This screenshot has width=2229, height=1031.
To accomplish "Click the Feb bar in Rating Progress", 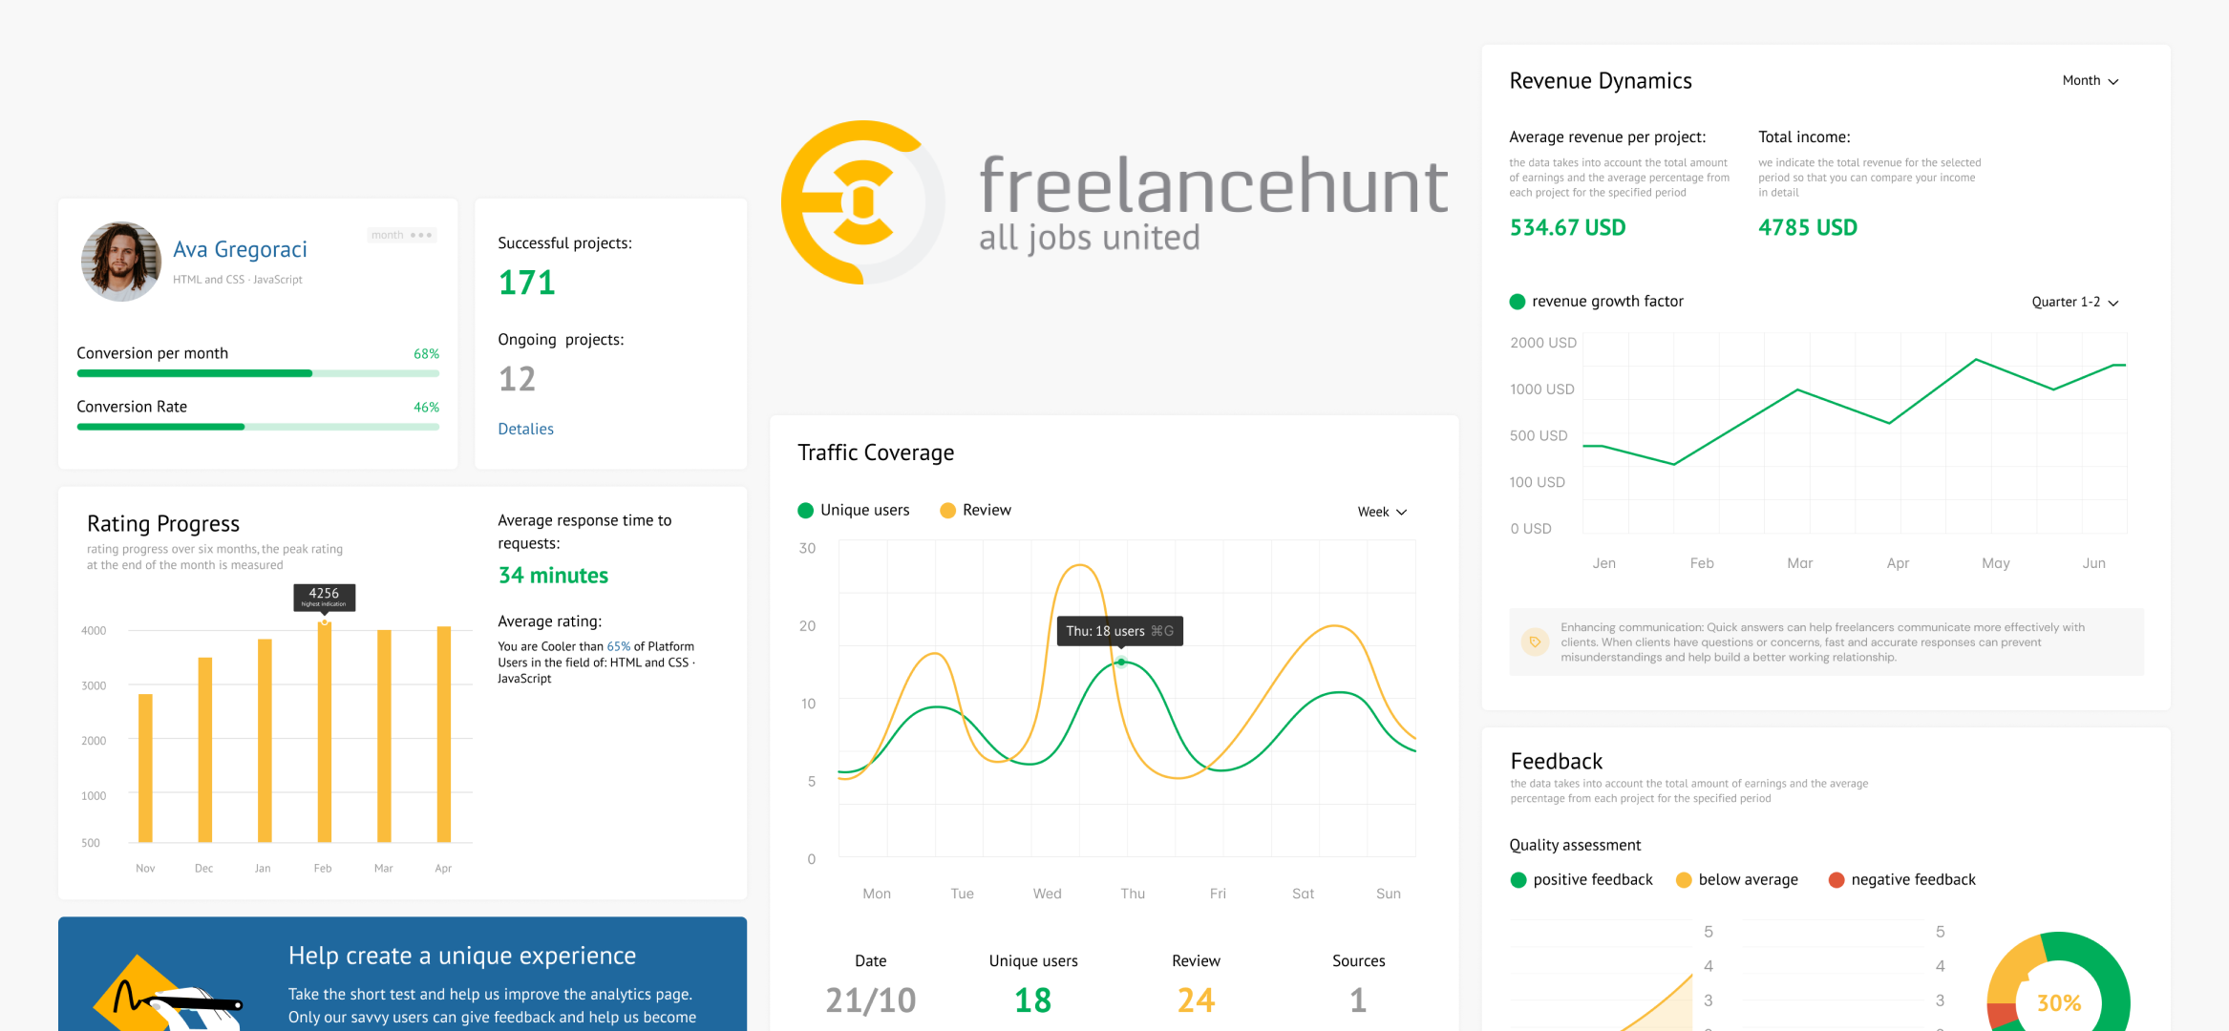I will click(325, 731).
